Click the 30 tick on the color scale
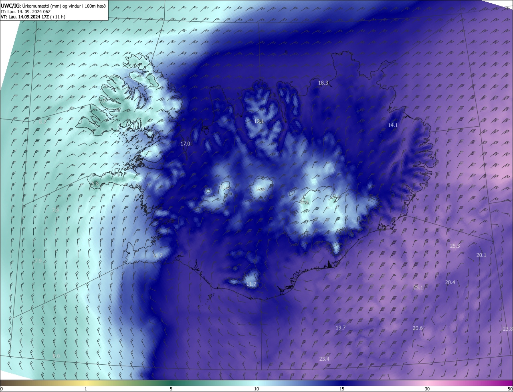This screenshot has height=392, width=513. tap(427, 389)
